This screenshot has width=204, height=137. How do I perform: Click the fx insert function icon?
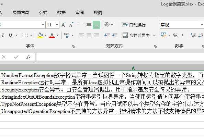(29, 57)
